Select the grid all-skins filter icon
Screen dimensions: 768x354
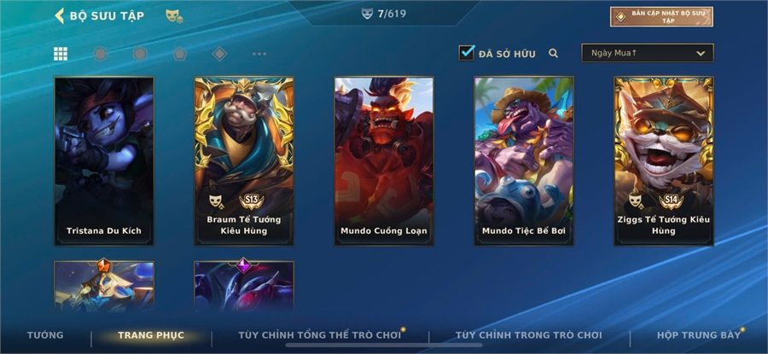[x=61, y=54]
